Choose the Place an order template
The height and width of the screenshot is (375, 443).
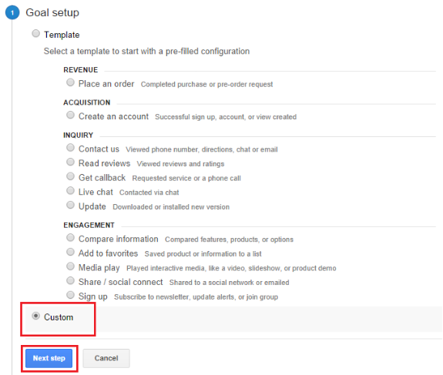click(70, 82)
